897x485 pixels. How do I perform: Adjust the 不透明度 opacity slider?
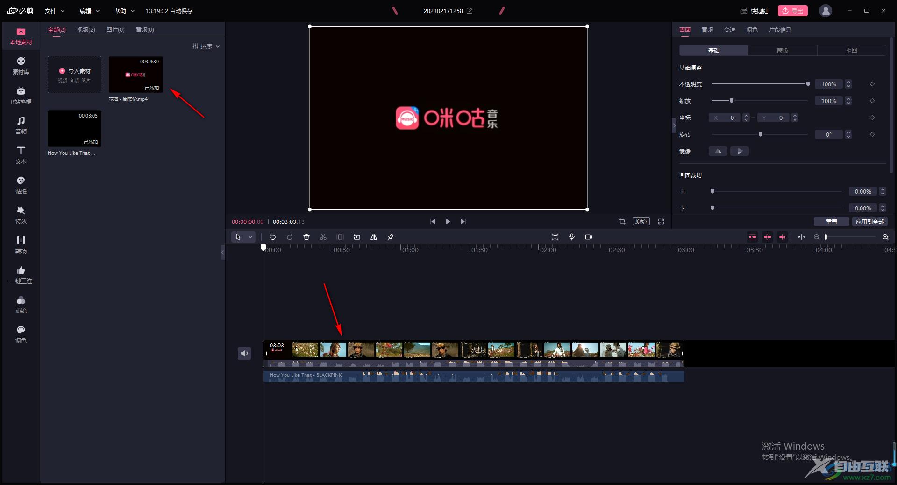click(761, 84)
